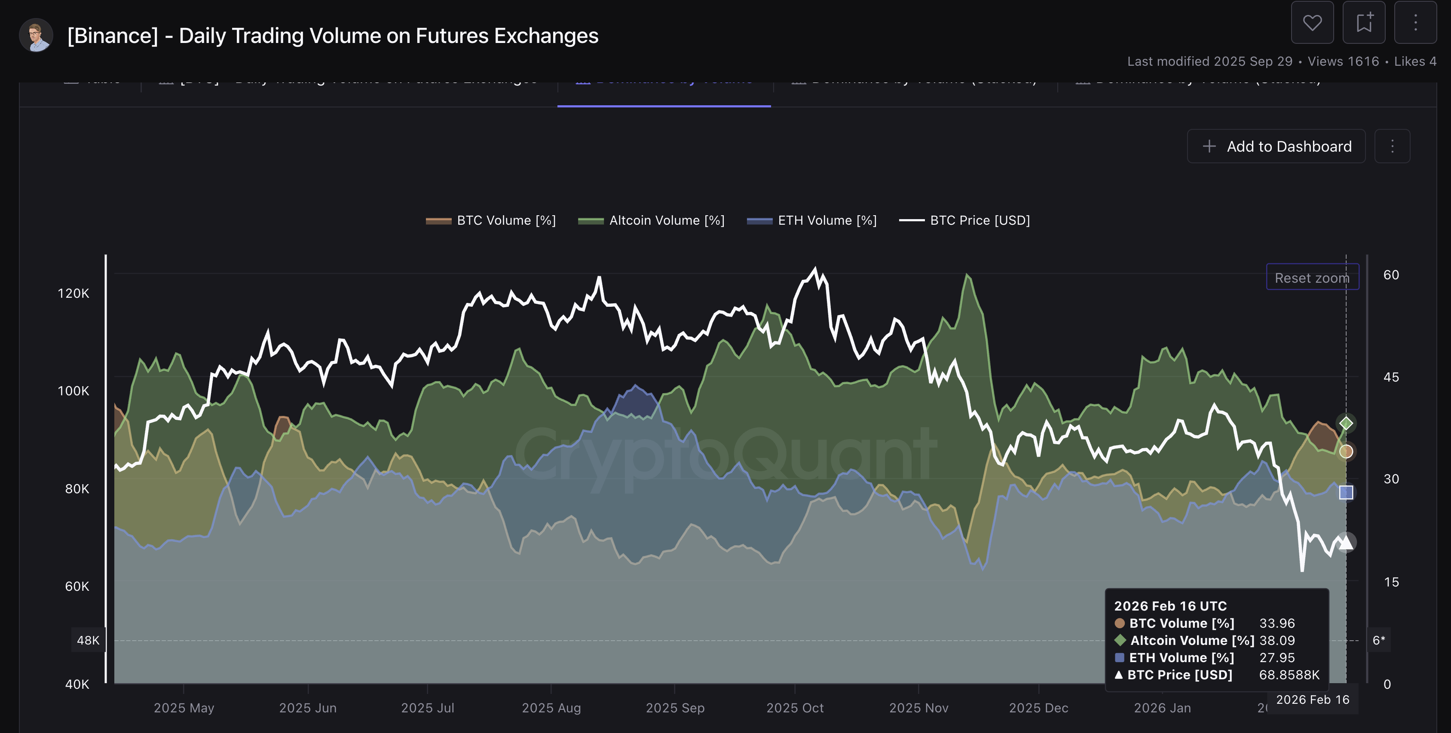Open the header three-dot options menu
Image resolution: width=1451 pixels, height=733 pixels.
coord(1415,23)
